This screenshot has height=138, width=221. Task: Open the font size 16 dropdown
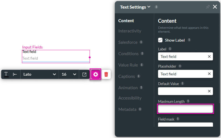tap(69, 74)
